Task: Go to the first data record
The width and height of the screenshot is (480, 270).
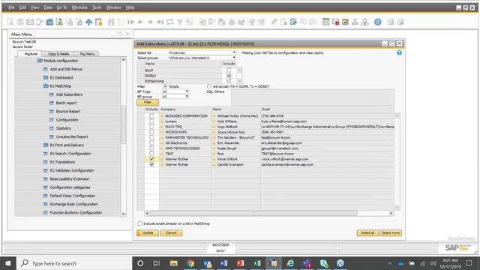Action: [x=130, y=22]
